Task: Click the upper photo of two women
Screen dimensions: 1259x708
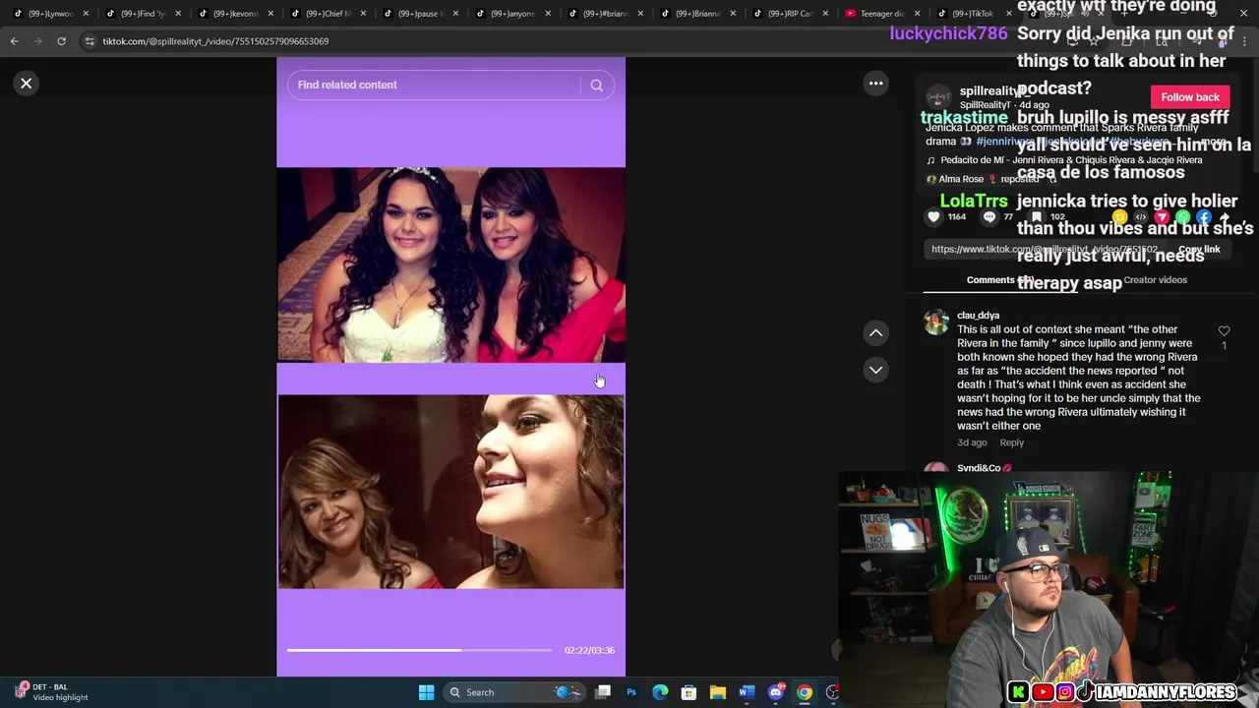Action: 450,265
